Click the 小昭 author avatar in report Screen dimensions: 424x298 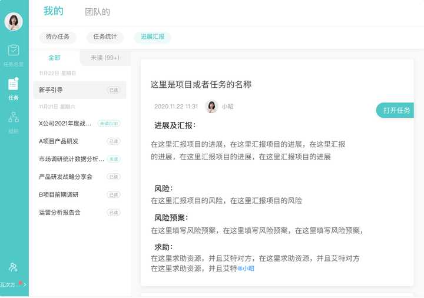click(211, 106)
